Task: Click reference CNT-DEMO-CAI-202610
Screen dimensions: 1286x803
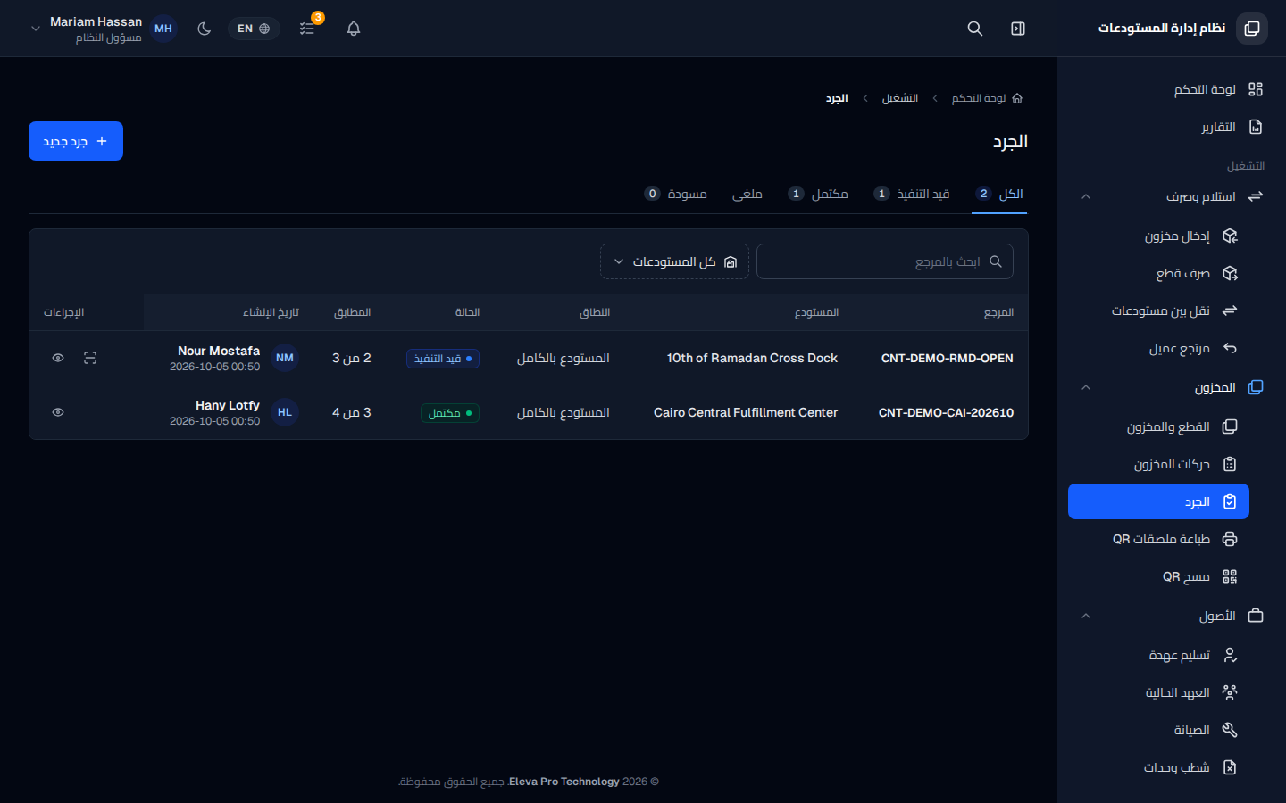Action: point(946,412)
